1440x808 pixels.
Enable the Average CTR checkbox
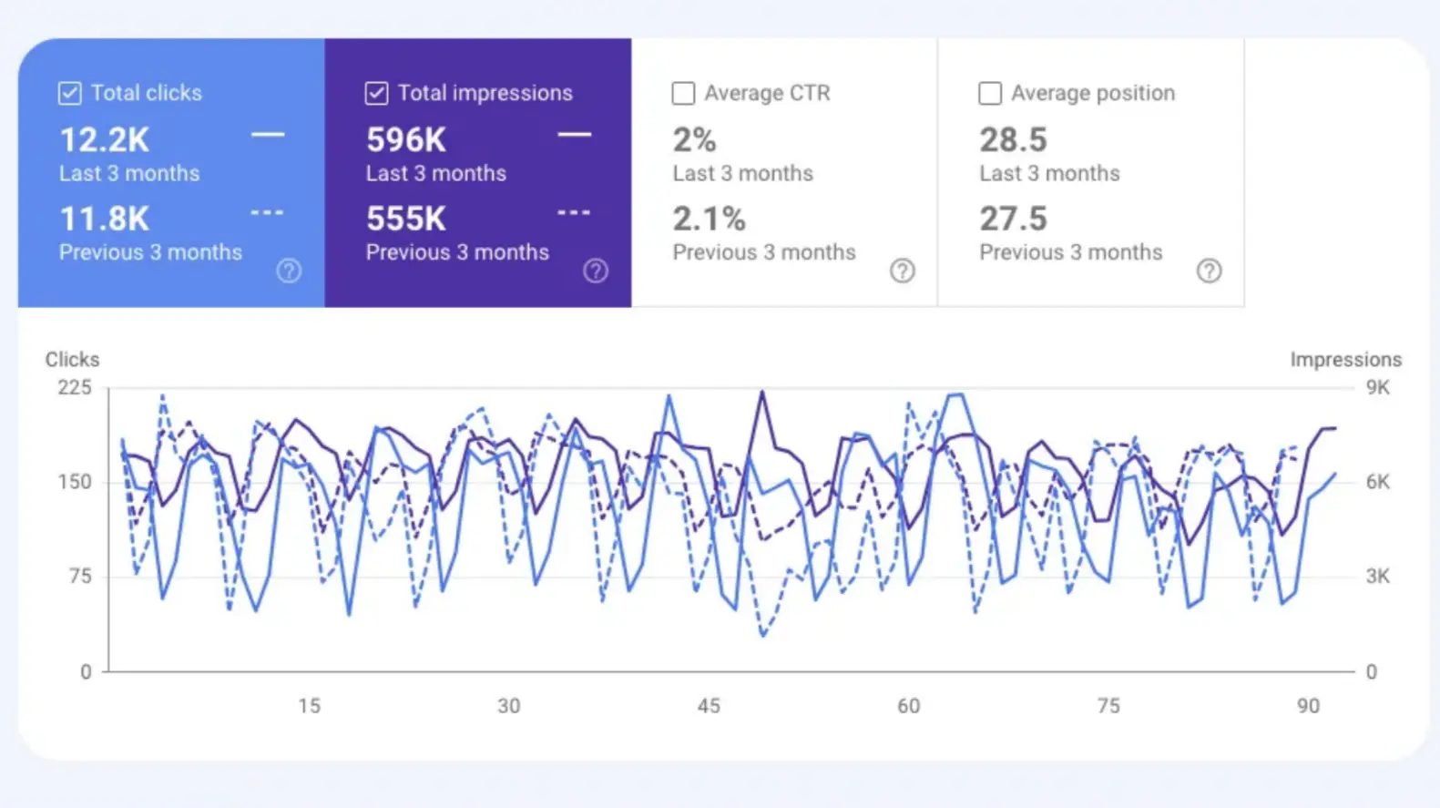point(683,93)
